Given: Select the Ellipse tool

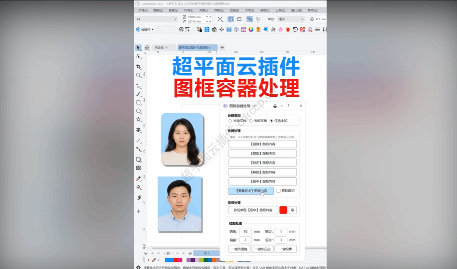Looking at the screenshot, I should (x=138, y=111).
